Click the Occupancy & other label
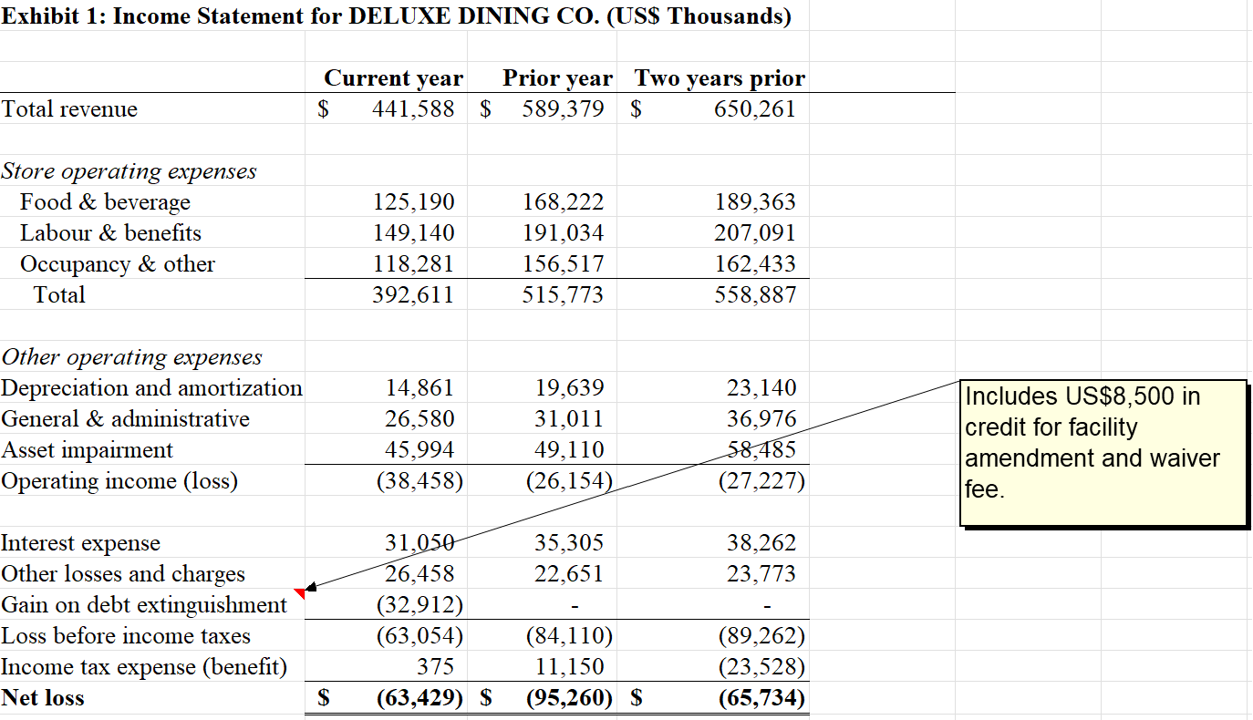 tap(118, 263)
